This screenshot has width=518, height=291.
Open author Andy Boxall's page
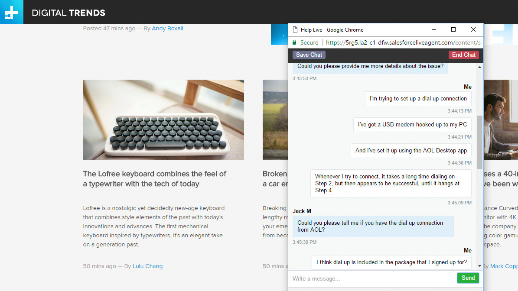[167, 29]
